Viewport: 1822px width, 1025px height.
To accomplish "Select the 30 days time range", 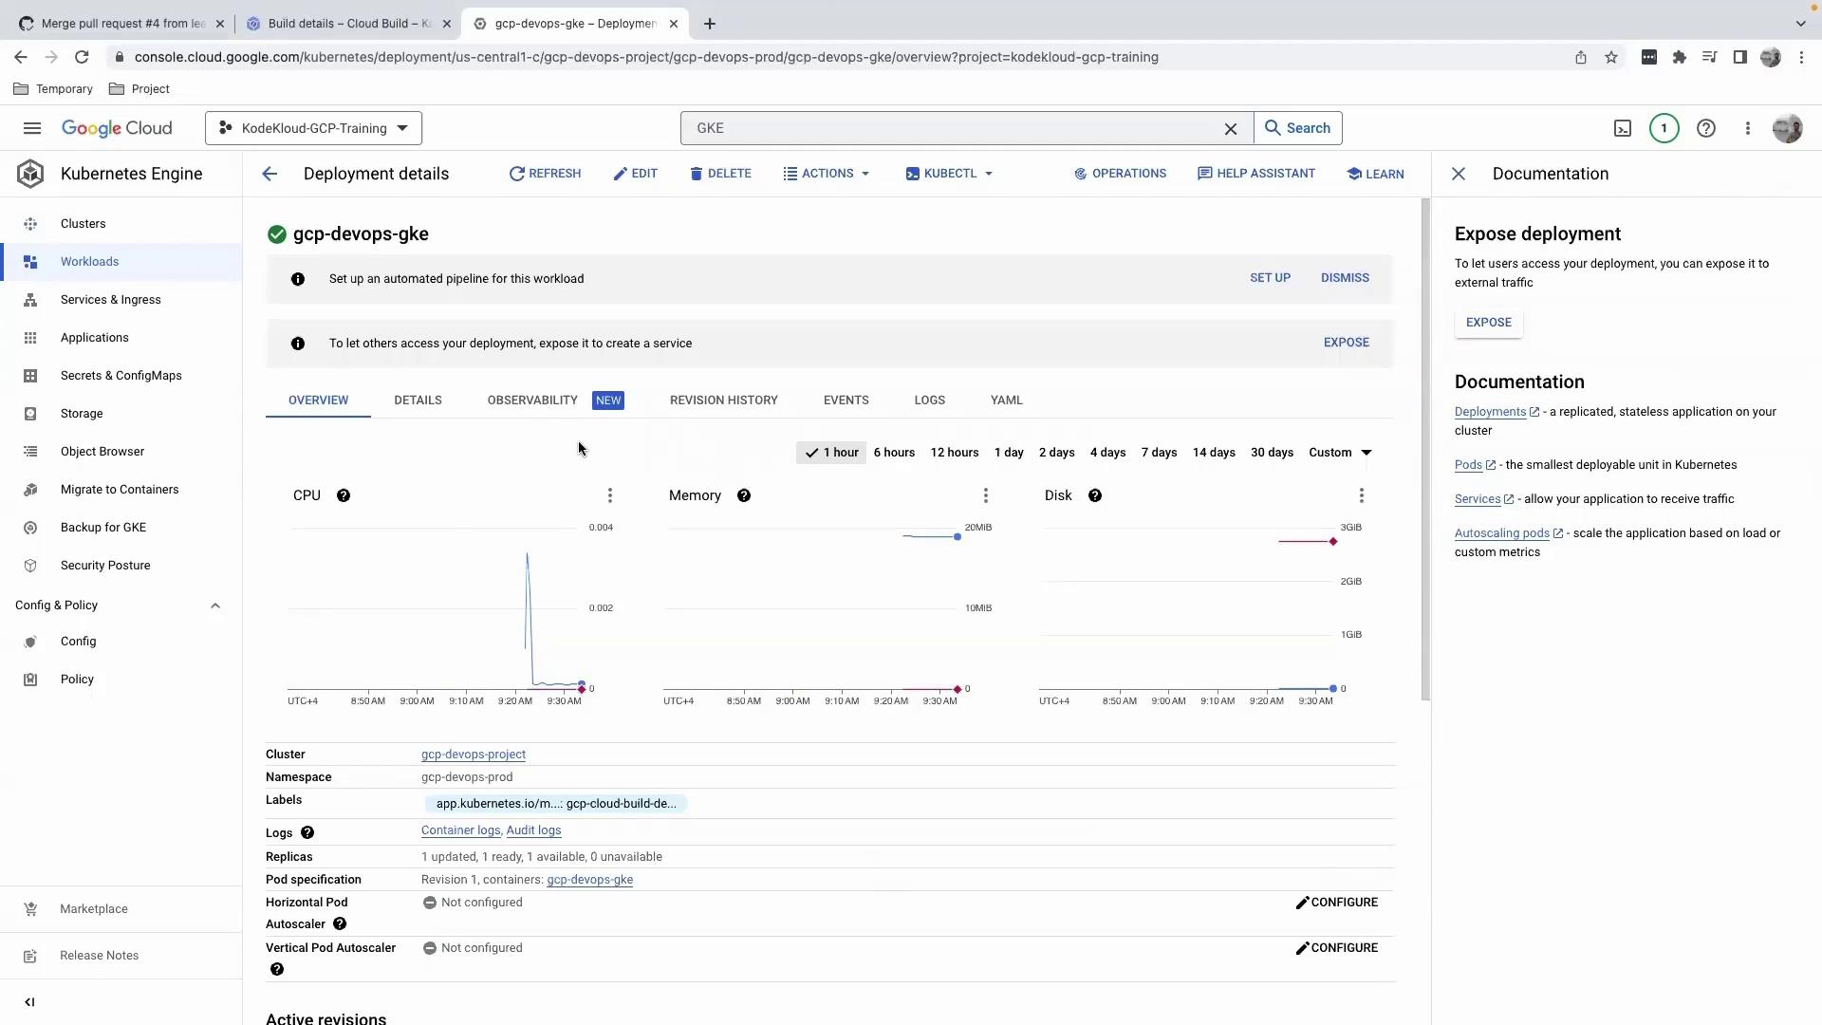I will click(1272, 453).
